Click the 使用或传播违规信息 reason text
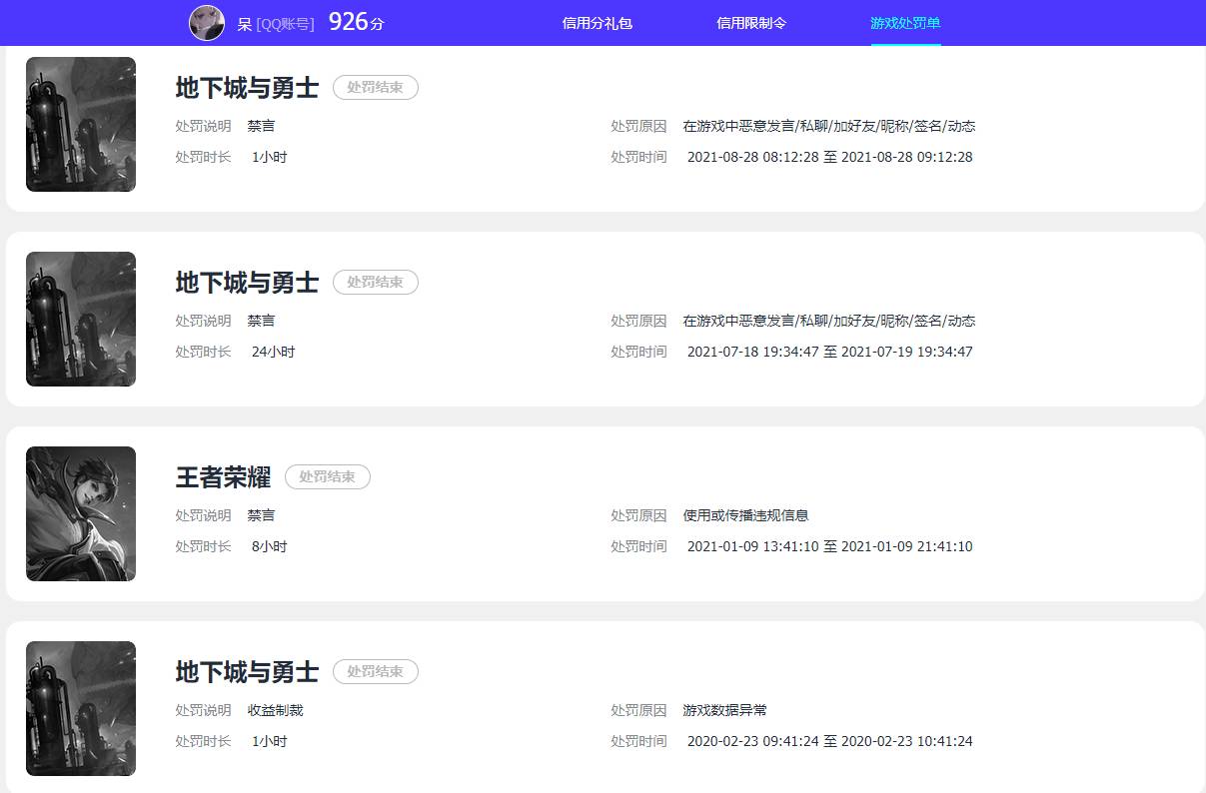This screenshot has height=793, width=1206. [745, 515]
